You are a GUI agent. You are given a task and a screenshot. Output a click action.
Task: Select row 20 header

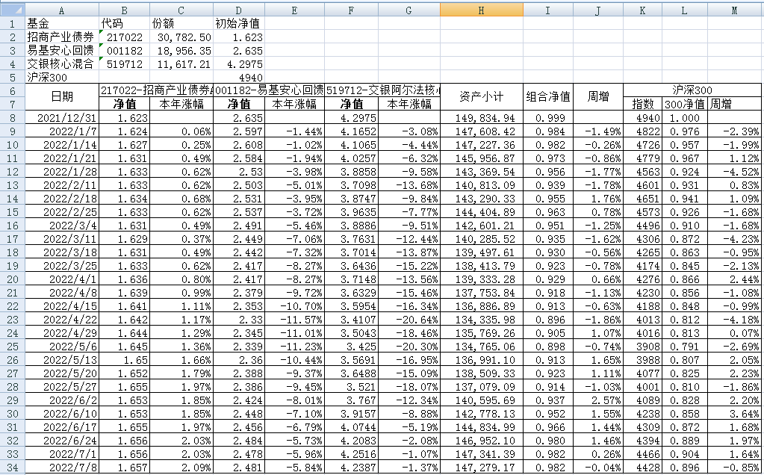click(12, 279)
